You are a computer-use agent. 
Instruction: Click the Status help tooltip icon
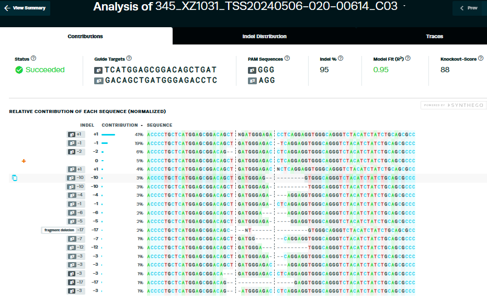pyautogui.click(x=33, y=59)
